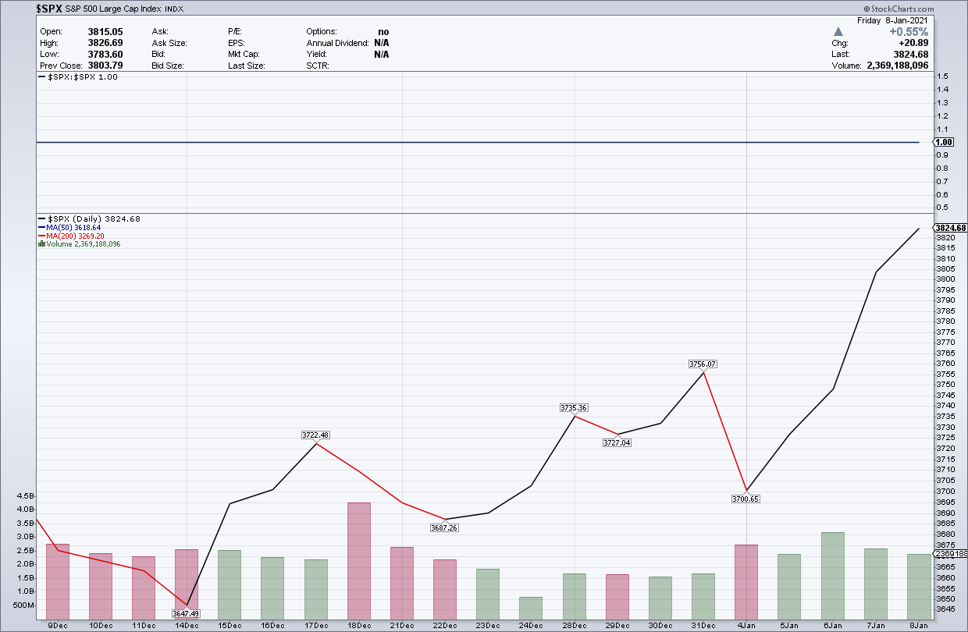Click the 17Dec date axis label

tap(316, 626)
